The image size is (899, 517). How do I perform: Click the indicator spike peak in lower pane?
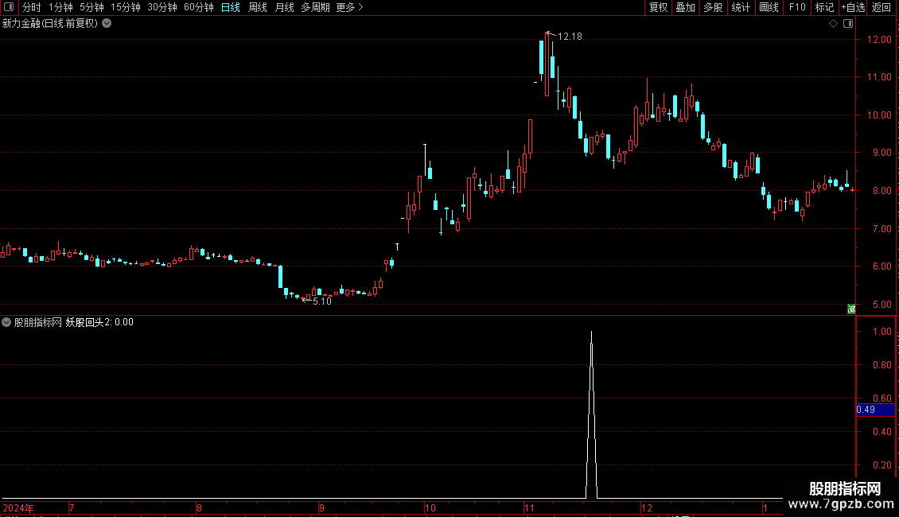591,332
